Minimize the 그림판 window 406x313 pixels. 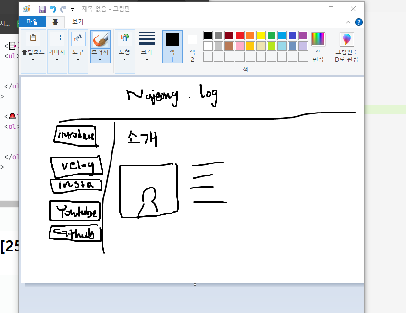click(309, 9)
